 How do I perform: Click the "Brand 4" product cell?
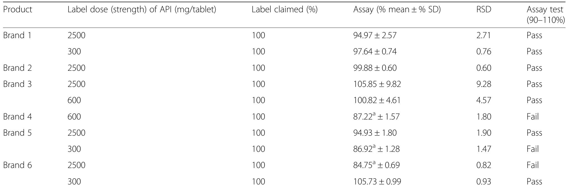coord(17,116)
